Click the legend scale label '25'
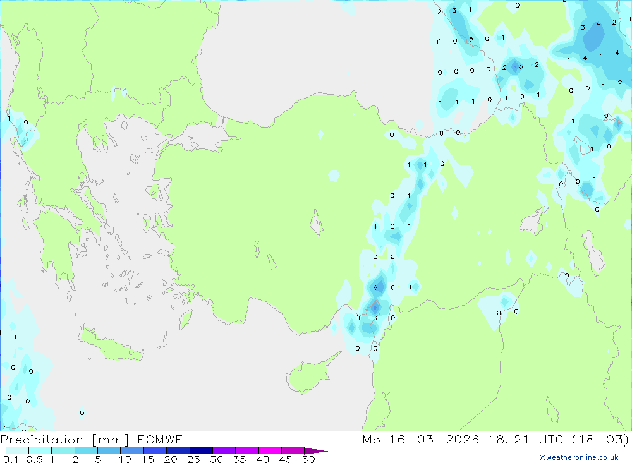 pos(193,459)
